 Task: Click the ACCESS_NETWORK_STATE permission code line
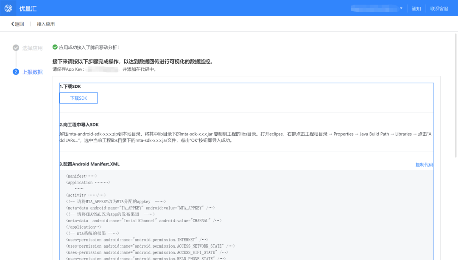(150, 246)
